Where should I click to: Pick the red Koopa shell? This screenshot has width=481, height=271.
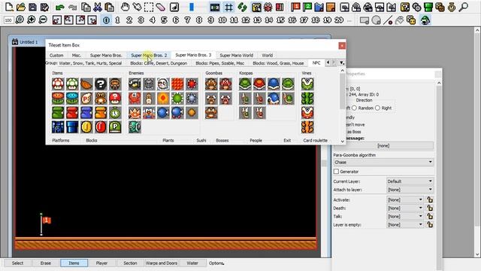(x=259, y=84)
